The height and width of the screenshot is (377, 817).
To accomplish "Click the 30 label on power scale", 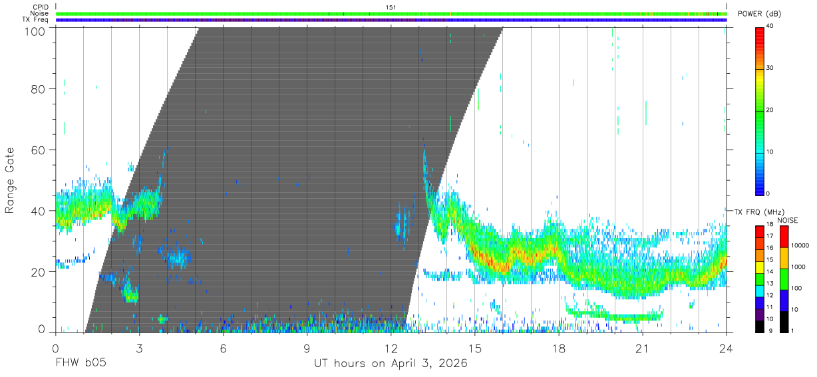I will pyautogui.click(x=770, y=68).
